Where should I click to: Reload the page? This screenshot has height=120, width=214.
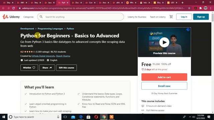(13, 8)
